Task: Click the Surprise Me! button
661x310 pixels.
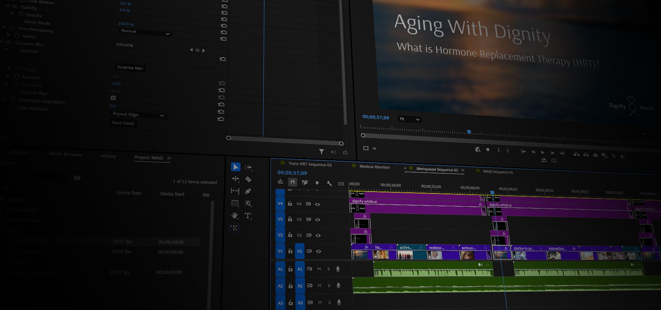Action: [x=130, y=68]
